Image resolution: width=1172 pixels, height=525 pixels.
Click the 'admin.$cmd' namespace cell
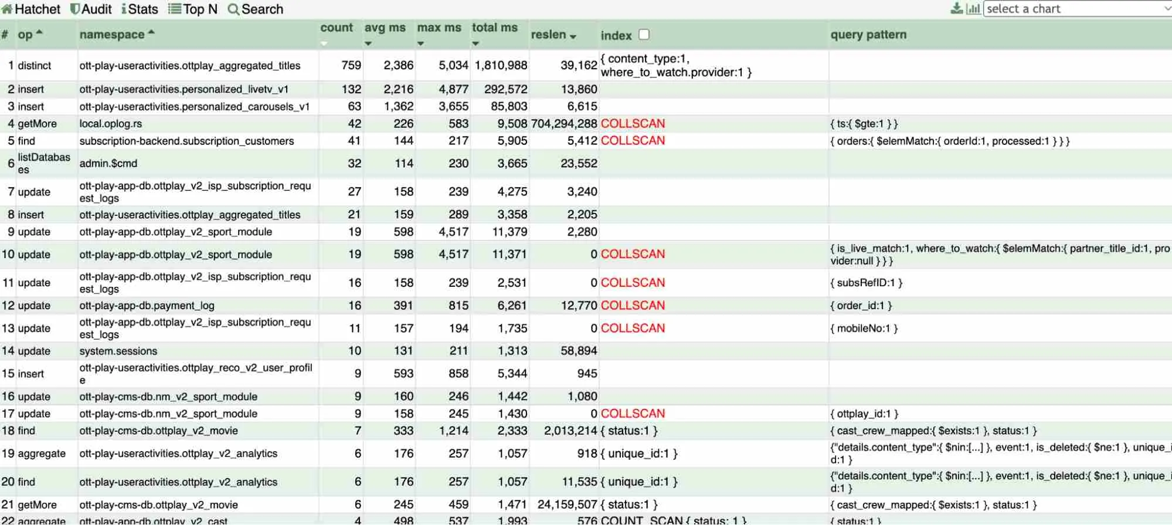[108, 163]
